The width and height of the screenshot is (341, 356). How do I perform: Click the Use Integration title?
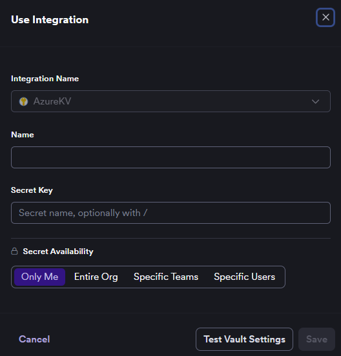(50, 20)
